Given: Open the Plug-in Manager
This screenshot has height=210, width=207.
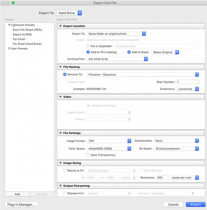Looking at the screenshot, I should pos(21,205).
